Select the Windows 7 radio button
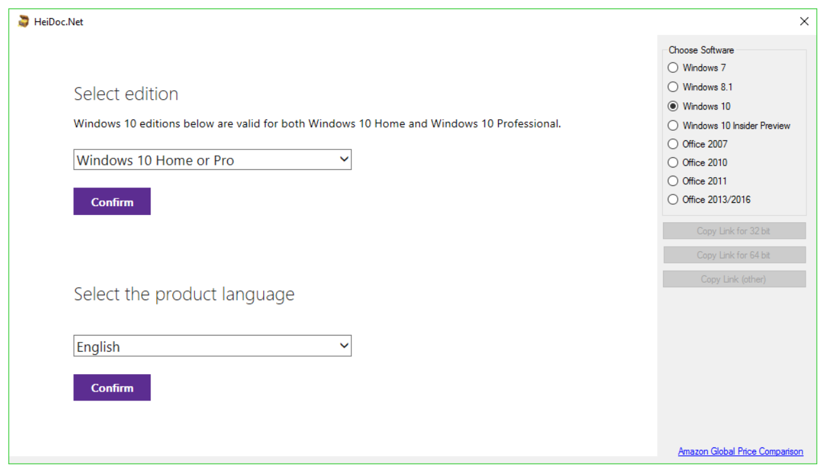 pyautogui.click(x=673, y=68)
